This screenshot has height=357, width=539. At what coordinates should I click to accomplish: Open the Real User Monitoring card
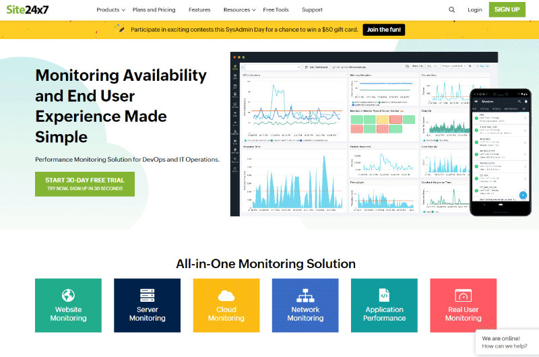463,305
